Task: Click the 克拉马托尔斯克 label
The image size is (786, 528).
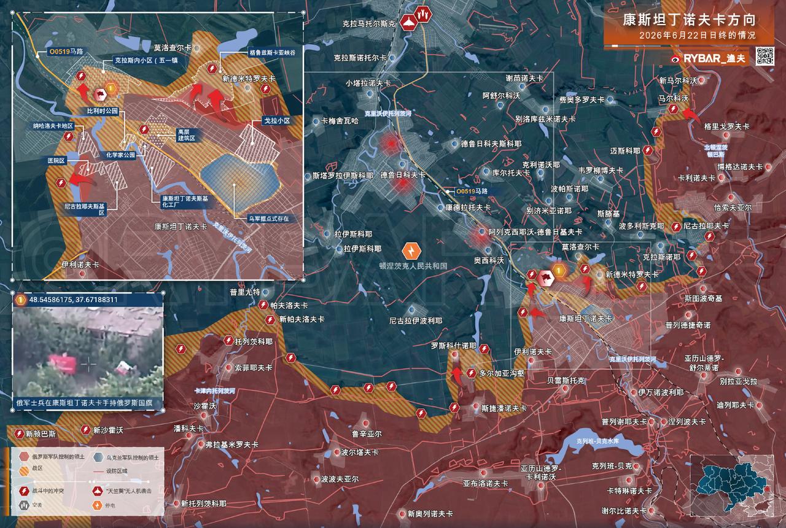Action: click(x=369, y=24)
